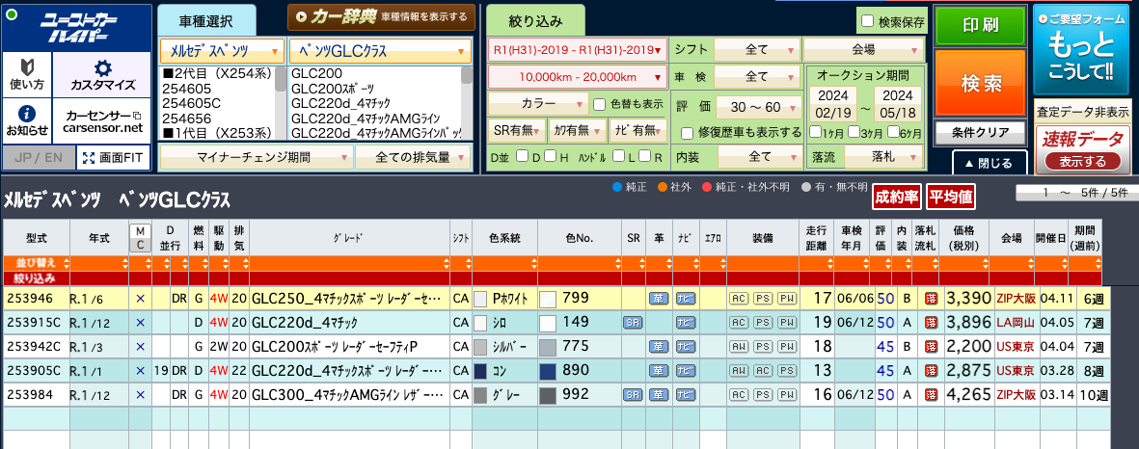The width and height of the screenshot is (1139, 449).
Task: Click the 条件クリア button
Action: (979, 132)
